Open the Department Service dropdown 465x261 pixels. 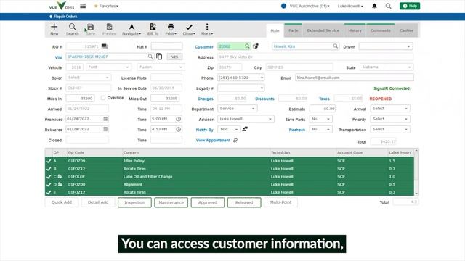tap(254, 109)
